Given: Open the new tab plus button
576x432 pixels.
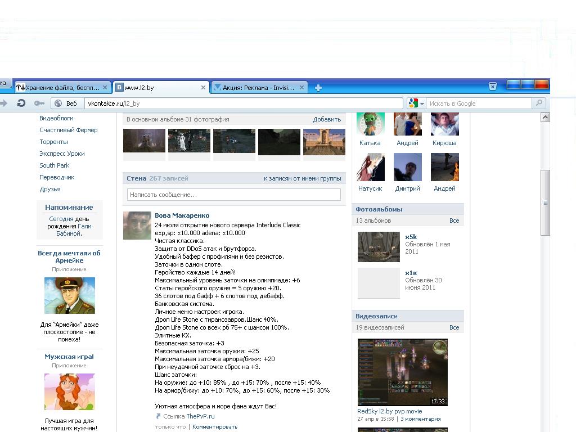Looking at the screenshot, I should coord(318,88).
